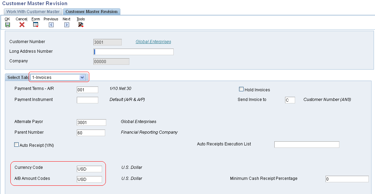The height and width of the screenshot is (194, 375).
Task: Click the Customer Number field 3001
Action: [107, 42]
